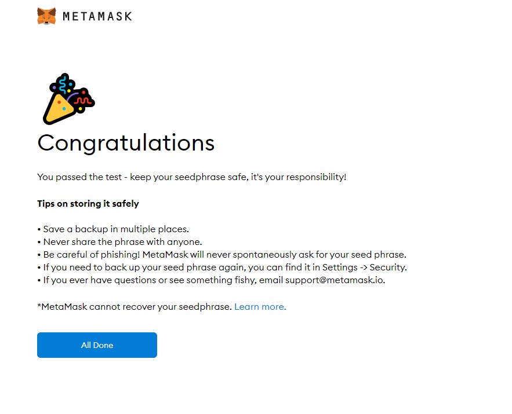Click the MetaMask fox logo icon
Viewport: 512px width, 414px height.
pos(46,16)
